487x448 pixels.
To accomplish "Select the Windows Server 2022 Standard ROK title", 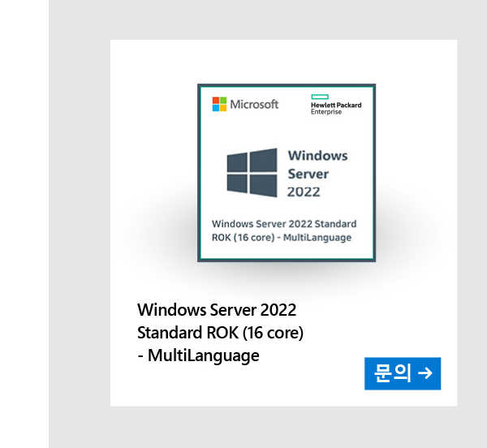I will (x=220, y=333).
